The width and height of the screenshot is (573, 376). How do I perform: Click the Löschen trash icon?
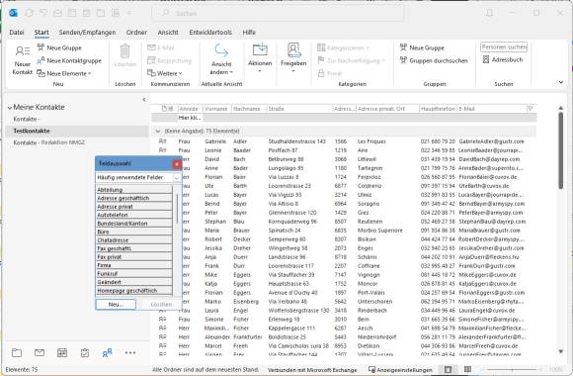(x=125, y=51)
